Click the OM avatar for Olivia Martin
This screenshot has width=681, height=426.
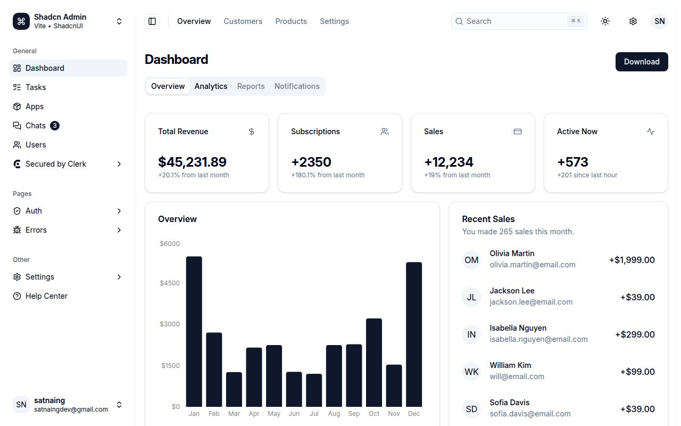tap(471, 260)
